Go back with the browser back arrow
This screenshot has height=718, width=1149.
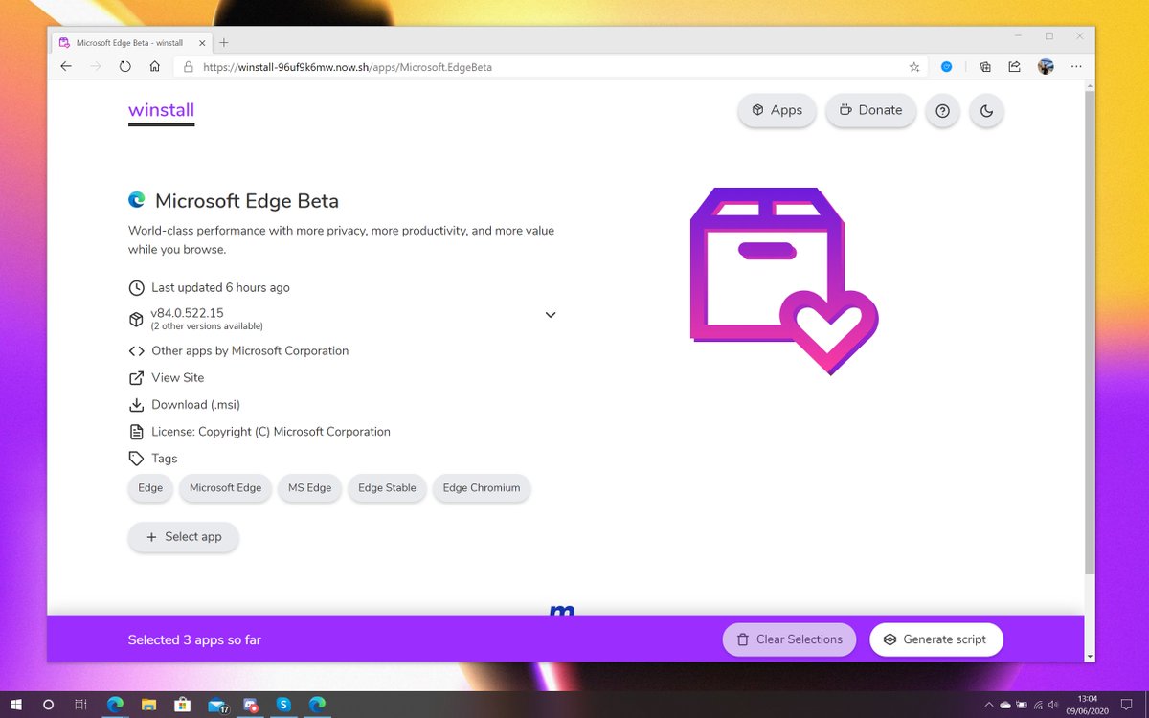pos(66,67)
